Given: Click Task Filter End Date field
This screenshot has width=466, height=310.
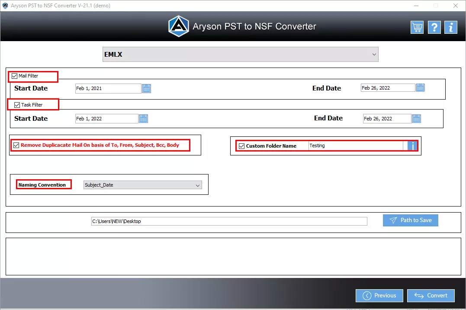Looking at the screenshot, I should coord(387,119).
